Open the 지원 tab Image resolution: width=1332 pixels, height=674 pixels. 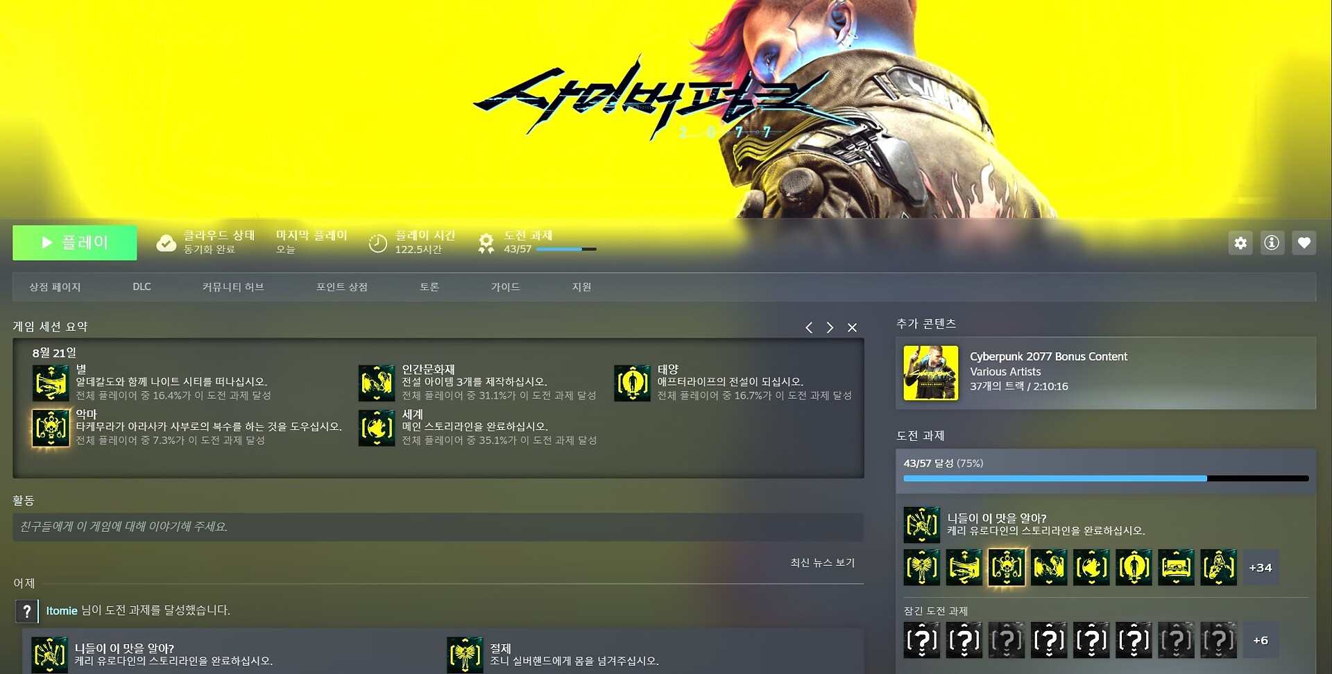click(582, 287)
